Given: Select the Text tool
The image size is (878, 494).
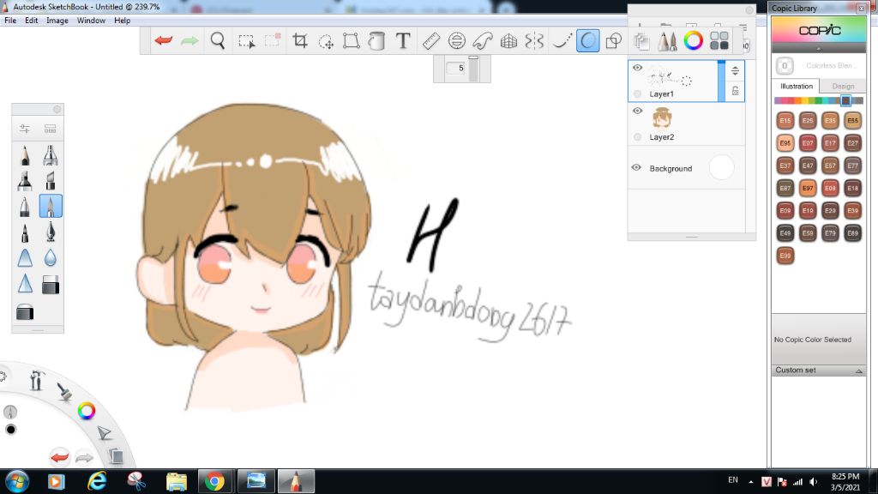Looking at the screenshot, I should pos(403,41).
